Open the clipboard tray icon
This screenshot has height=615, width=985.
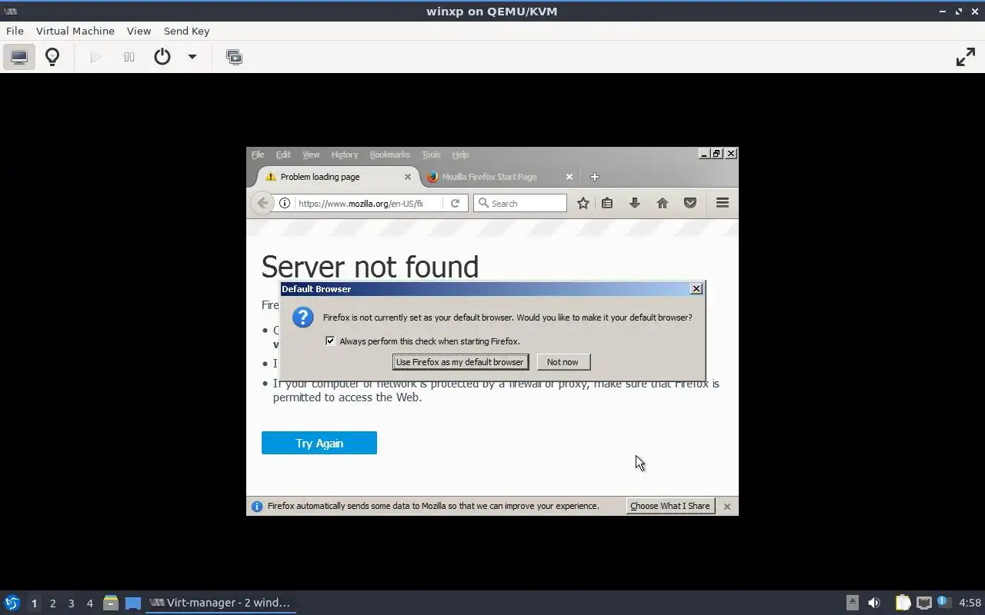click(902, 603)
